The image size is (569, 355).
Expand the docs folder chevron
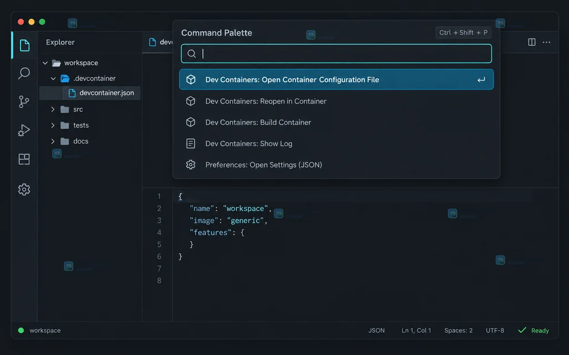click(x=53, y=141)
